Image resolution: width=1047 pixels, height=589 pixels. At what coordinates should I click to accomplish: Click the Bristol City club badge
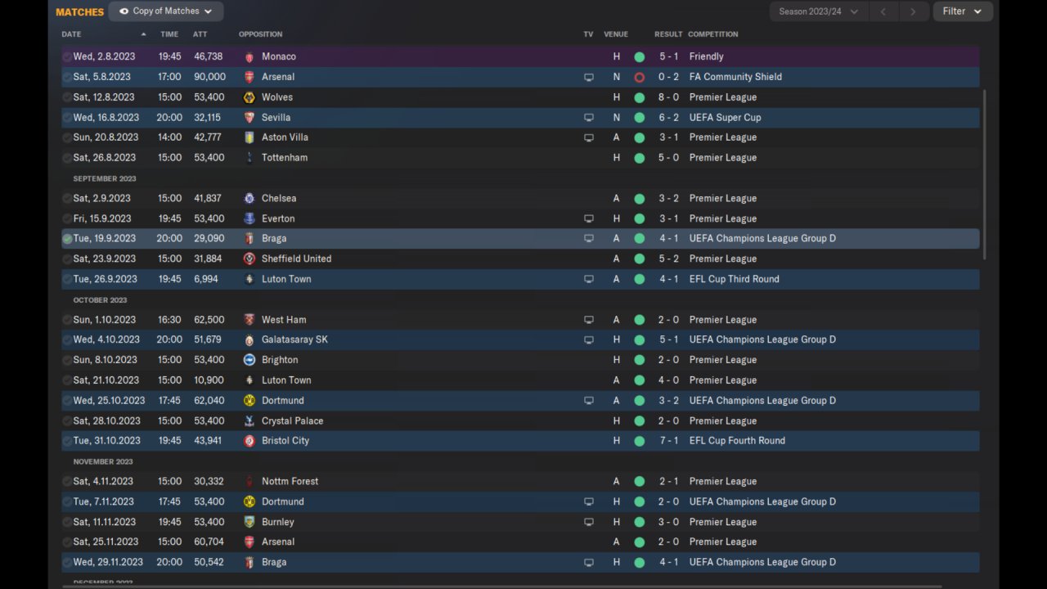249,441
